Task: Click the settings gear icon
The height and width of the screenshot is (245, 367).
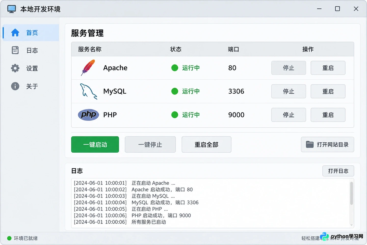Action: 15,68
